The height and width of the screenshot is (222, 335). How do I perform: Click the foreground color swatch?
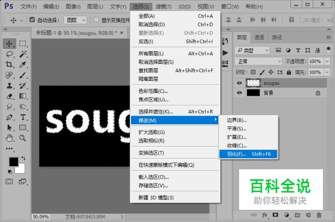pos(14,162)
